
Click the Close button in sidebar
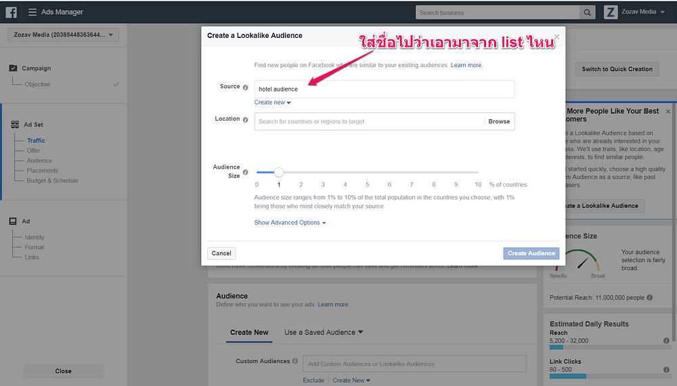pyautogui.click(x=64, y=371)
